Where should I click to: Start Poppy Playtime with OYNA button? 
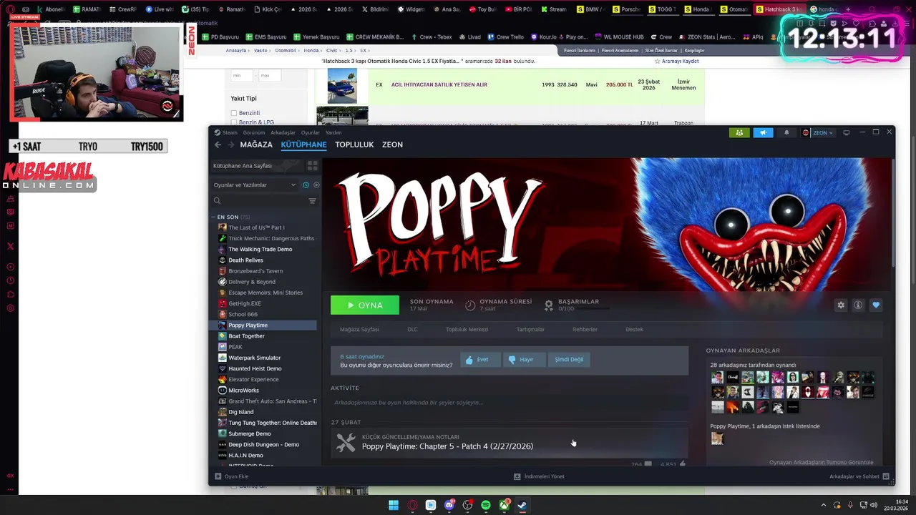[365, 305]
